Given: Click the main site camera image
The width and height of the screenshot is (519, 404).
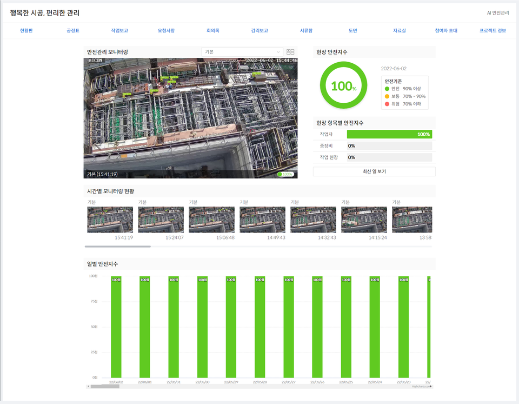Looking at the screenshot, I should [191, 118].
